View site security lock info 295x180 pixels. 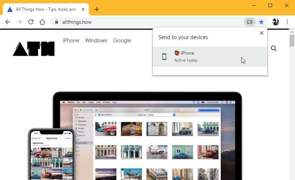click(x=56, y=22)
